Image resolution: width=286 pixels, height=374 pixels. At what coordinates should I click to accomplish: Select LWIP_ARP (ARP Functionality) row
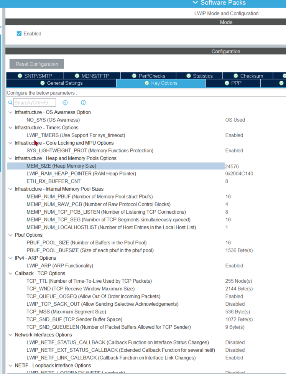pos(60,266)
